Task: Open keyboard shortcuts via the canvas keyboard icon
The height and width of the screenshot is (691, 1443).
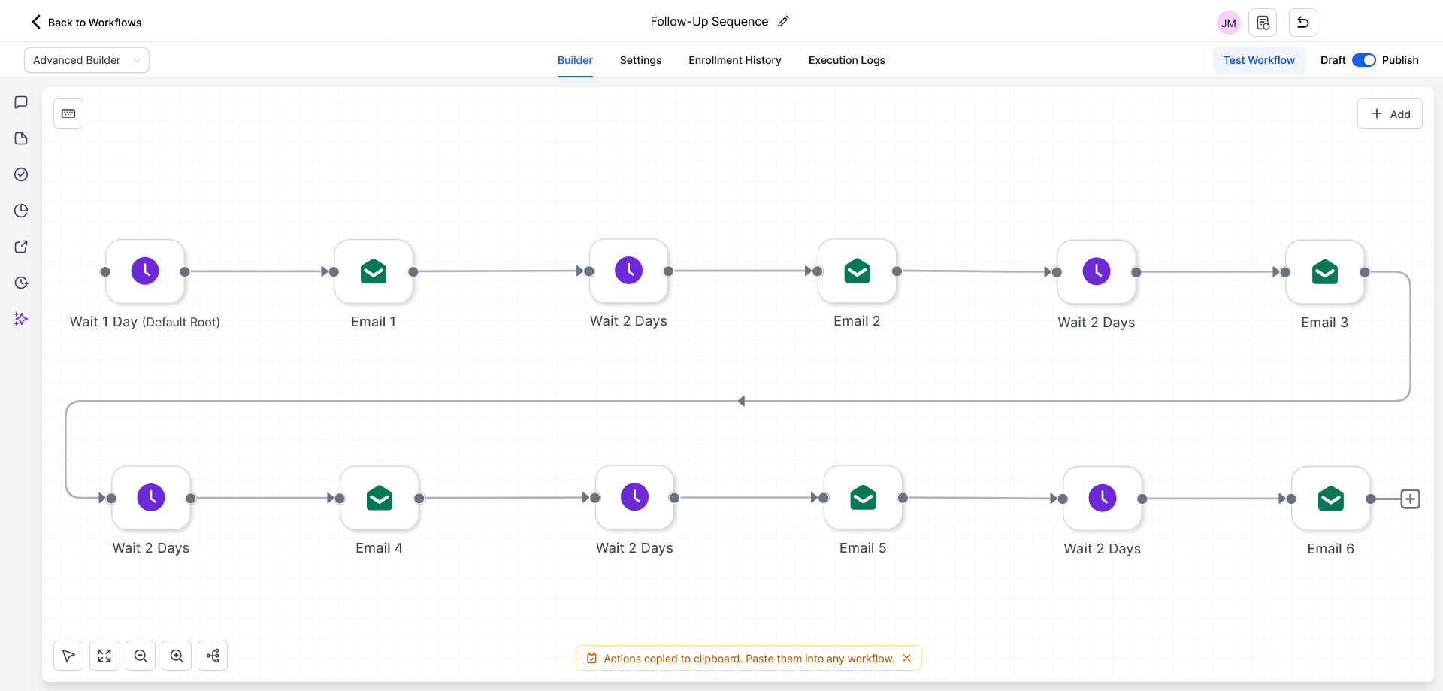Action: [68, 114]
